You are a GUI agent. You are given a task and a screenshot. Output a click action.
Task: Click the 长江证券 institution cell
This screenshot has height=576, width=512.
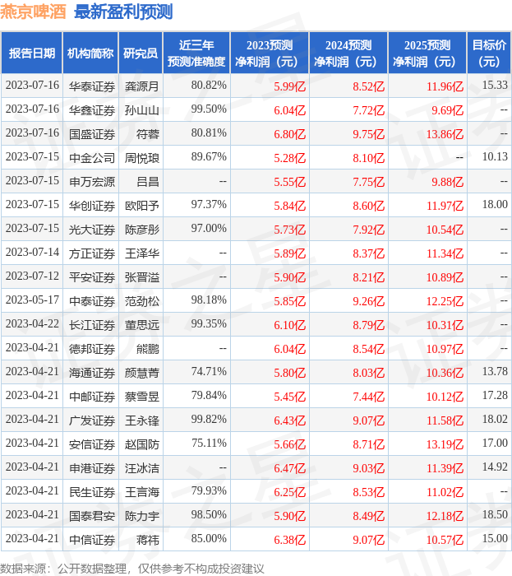(92, 325)
